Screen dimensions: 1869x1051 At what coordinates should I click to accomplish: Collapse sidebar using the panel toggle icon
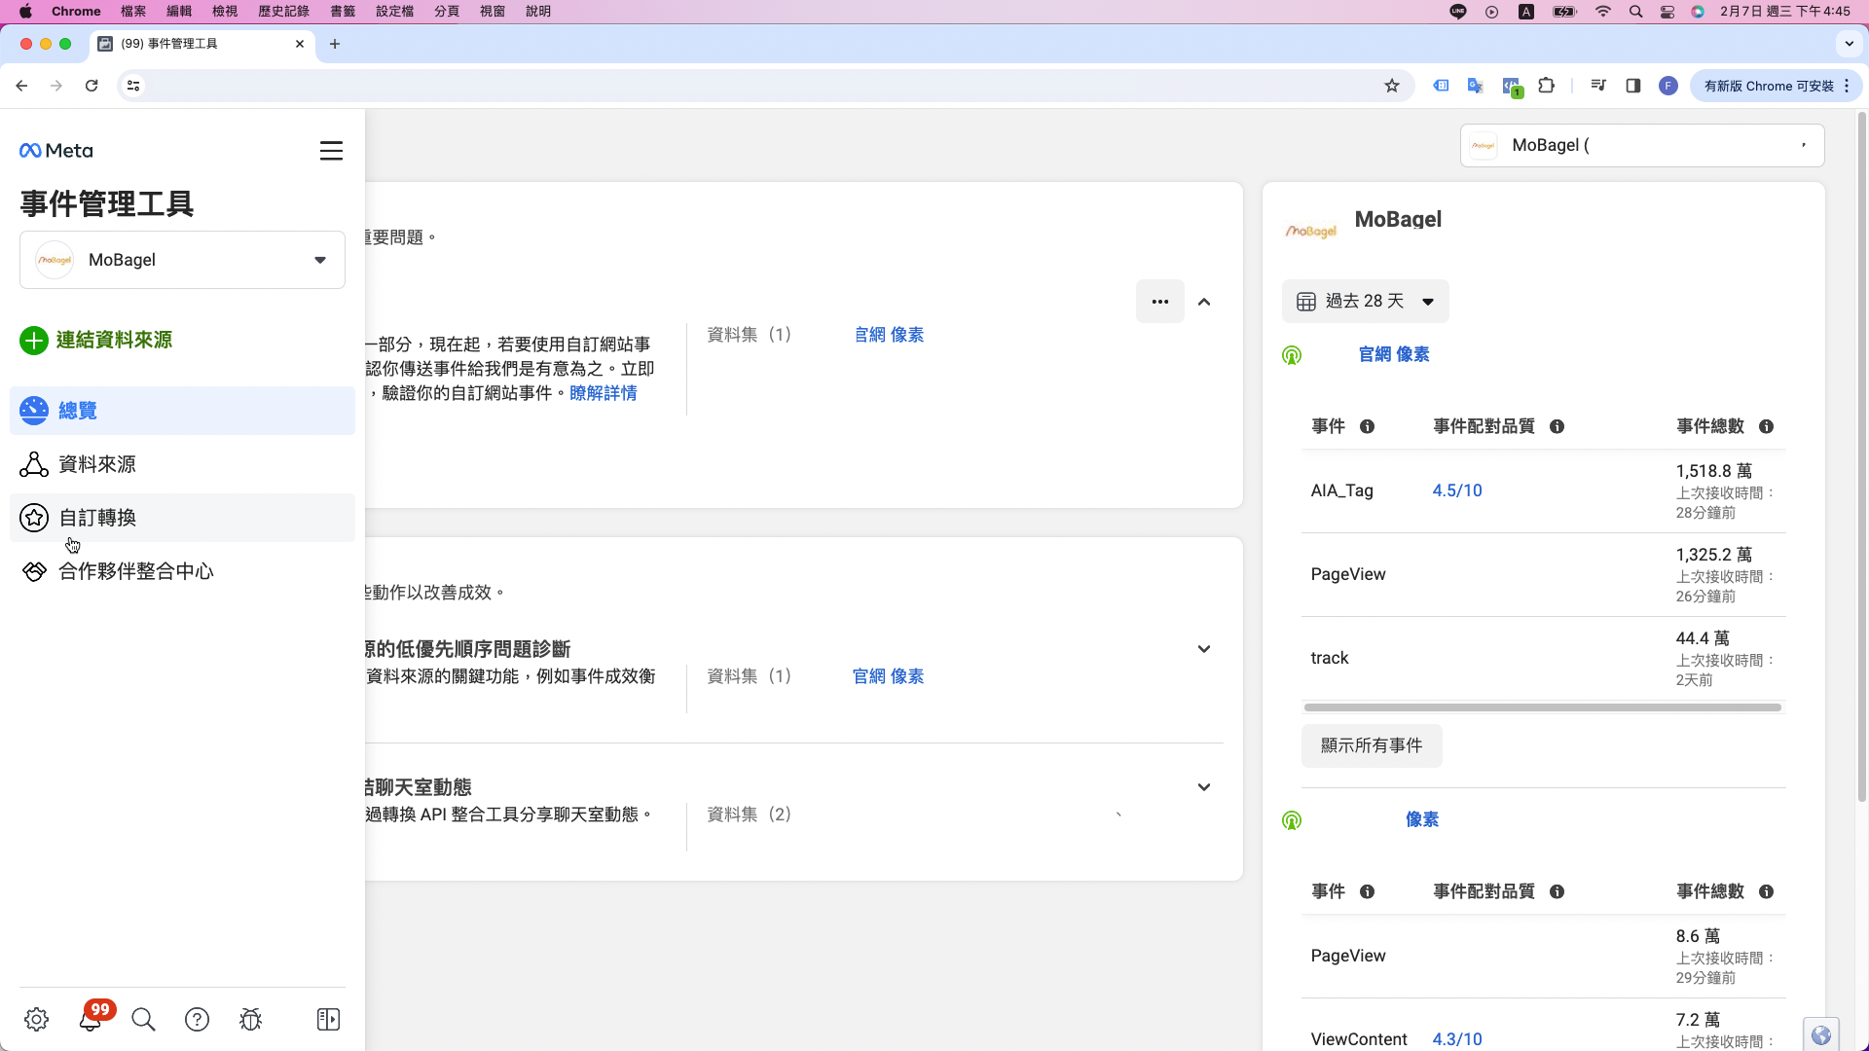[328, 1019]
